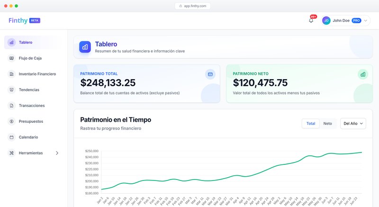This screenshot has width=379, height=207.
Task: Click the Flujo de Caja sidebar icon
Action: [11, 58]
